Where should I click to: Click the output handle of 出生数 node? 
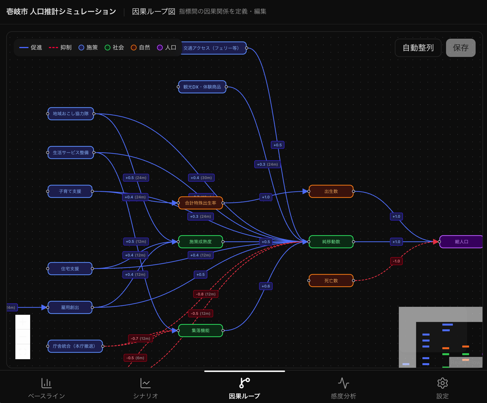click(x=353, y=191)
